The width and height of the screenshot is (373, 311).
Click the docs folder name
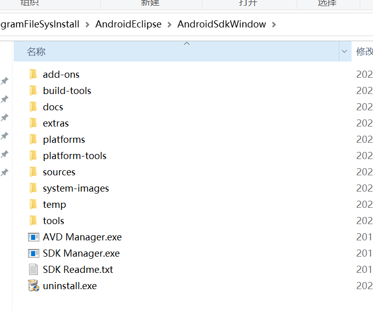point(53,107)
